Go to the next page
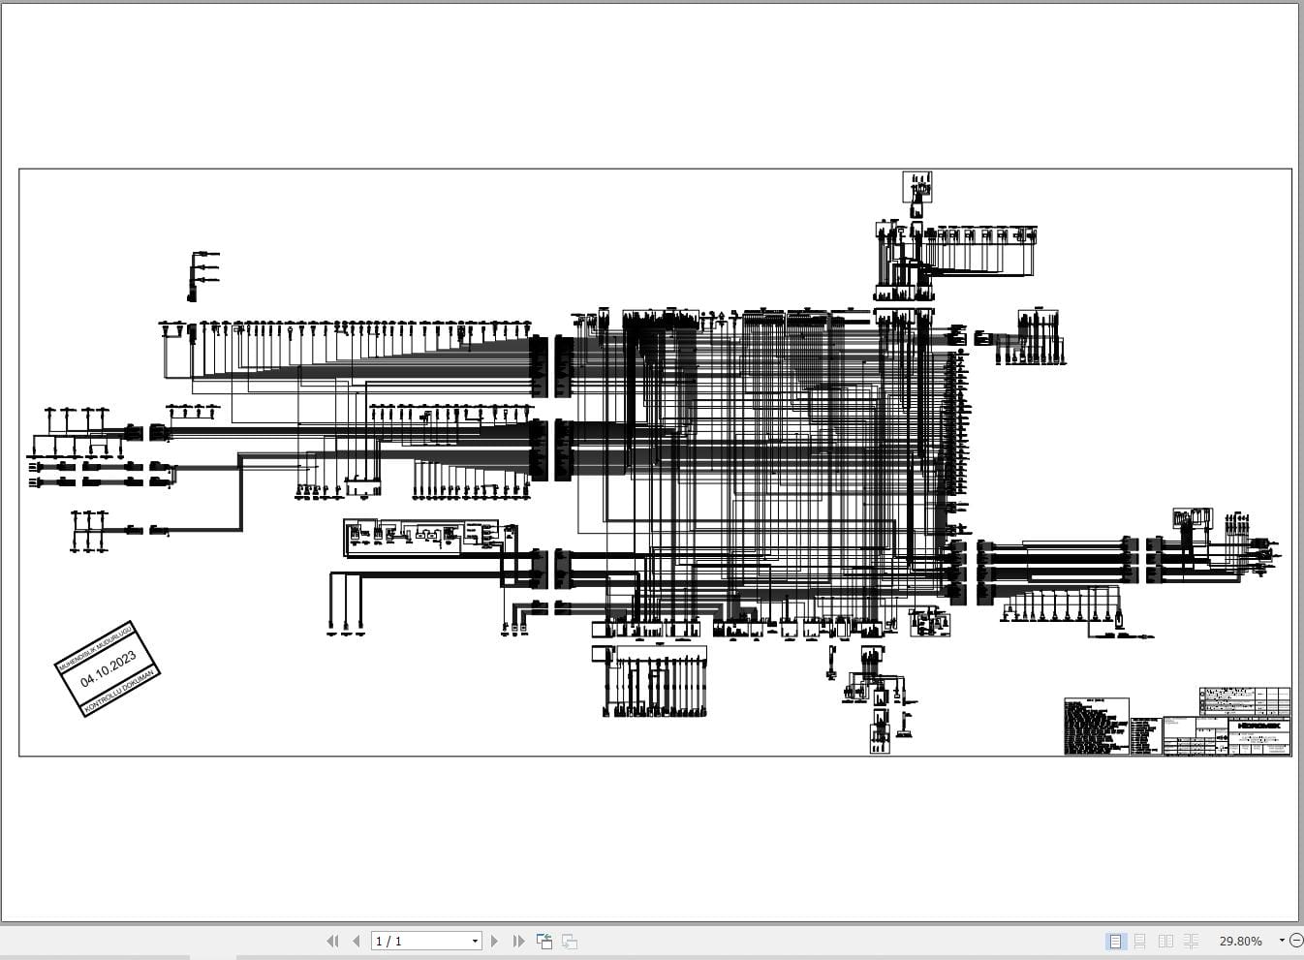This screenshot has height=960, width=1304. click(x=494, y=941)
